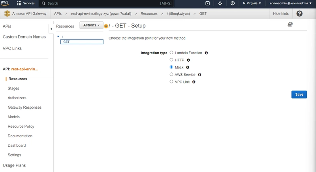Open the AWS CloudShell icon
This screenshot has width=316, height=172.
[208, 3]
